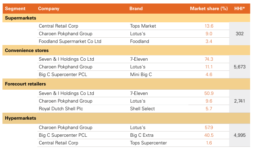Select the Convenience stores segment row
The width and height of the screenshot is (255, 150).
coord(27,51)
